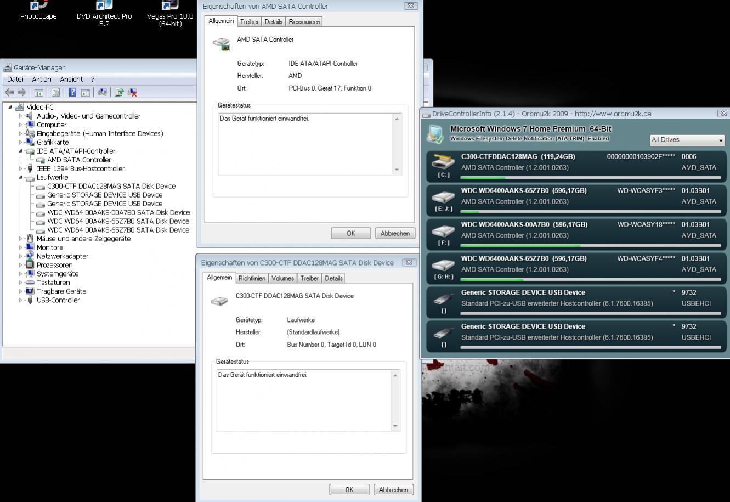This screenshot has height=502, width=730.
Task: Toggle the console tree toolbar icon
Action: click(38, 92)
